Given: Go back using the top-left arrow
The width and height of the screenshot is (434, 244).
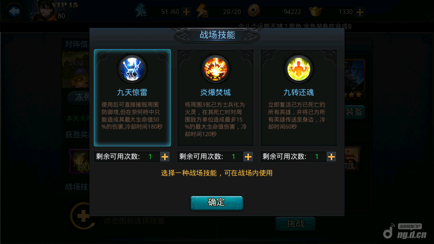Looking at the screenshot, I should 14,12.
